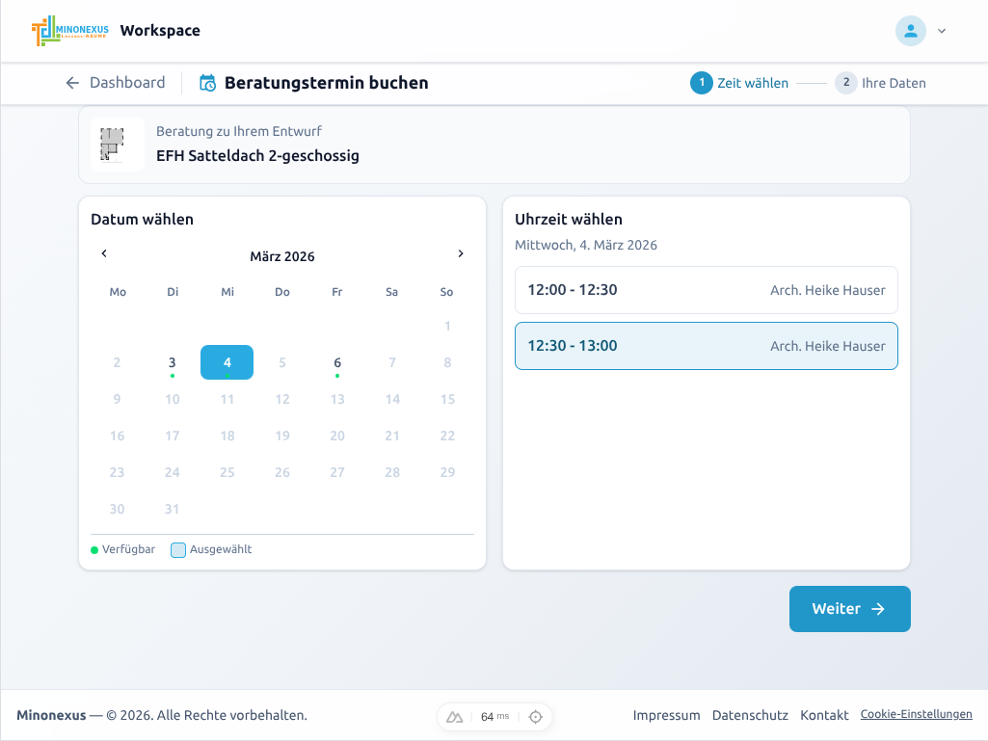Go to the next month with the right chevron

coord(461,253)
